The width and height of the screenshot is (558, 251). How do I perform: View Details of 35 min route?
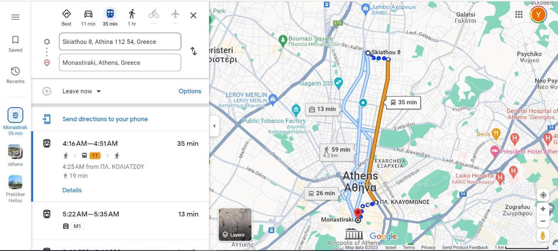[72, 190]
